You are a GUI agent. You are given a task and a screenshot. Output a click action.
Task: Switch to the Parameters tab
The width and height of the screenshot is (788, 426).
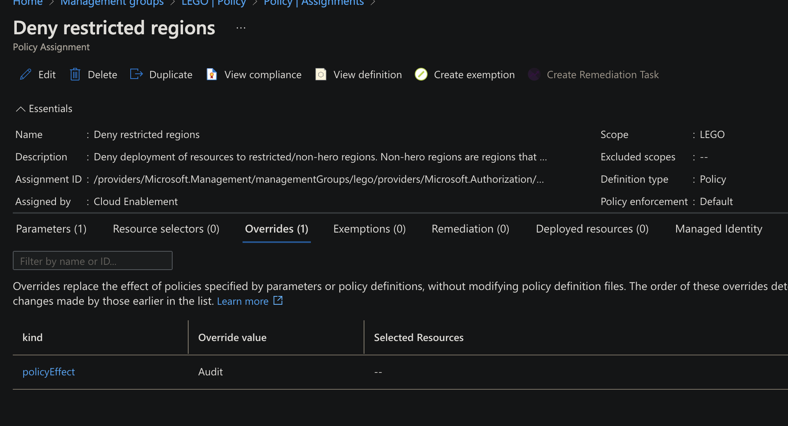pyautogui.click(x=51, y=229)
